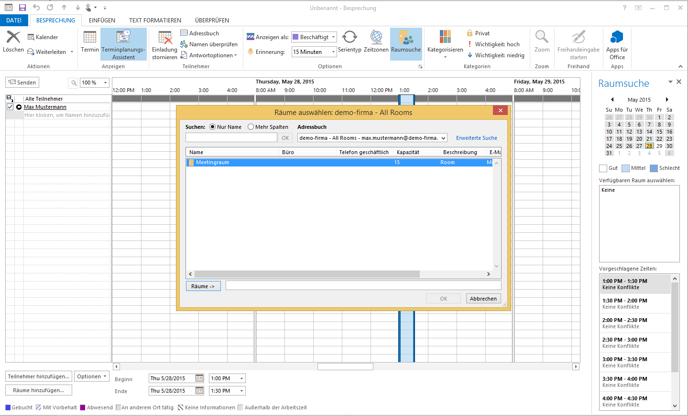Image resolution: width=688 pixels, height=416 pixels.
Task: Toggle the Raumsuche pane button
Action: click(406, 44)
